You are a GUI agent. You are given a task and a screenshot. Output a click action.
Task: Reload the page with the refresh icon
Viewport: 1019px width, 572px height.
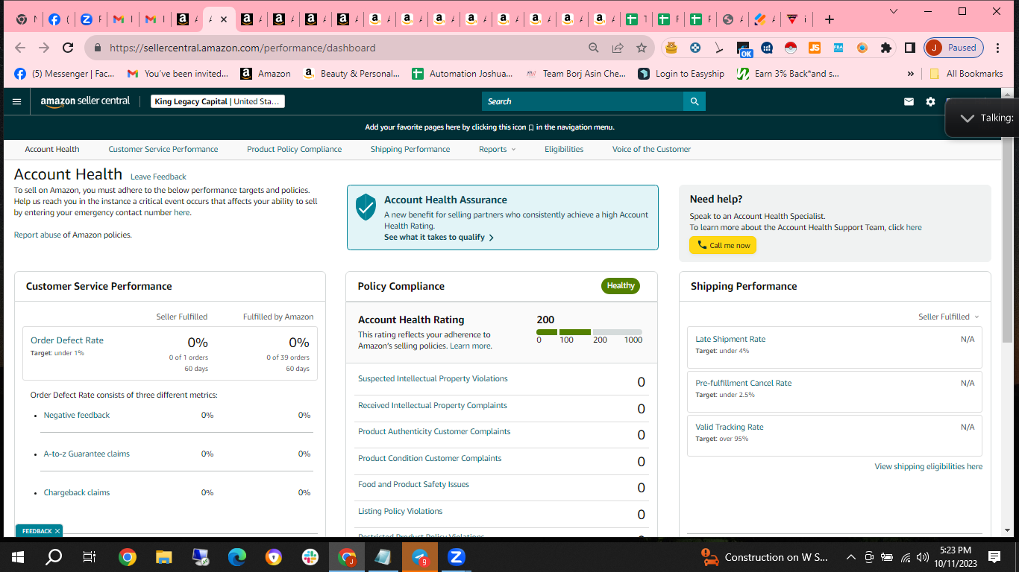click(68, 48)
